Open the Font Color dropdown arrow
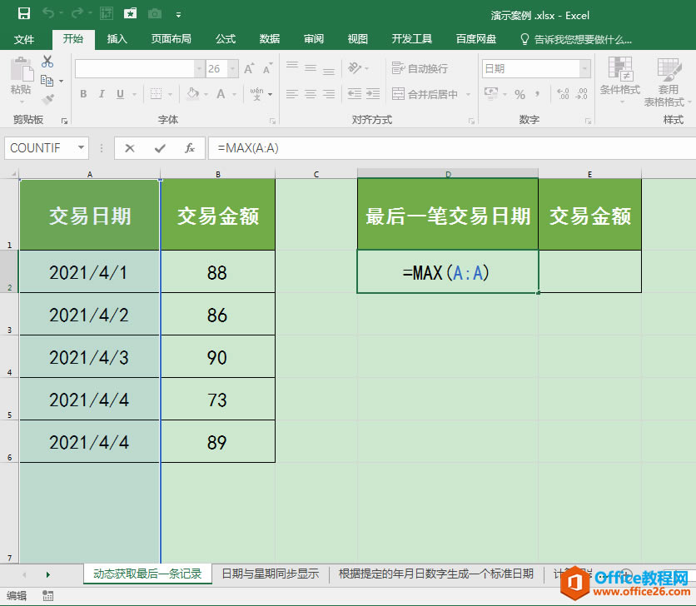Viewport: 696px width, 606px height. coord(235,94)
